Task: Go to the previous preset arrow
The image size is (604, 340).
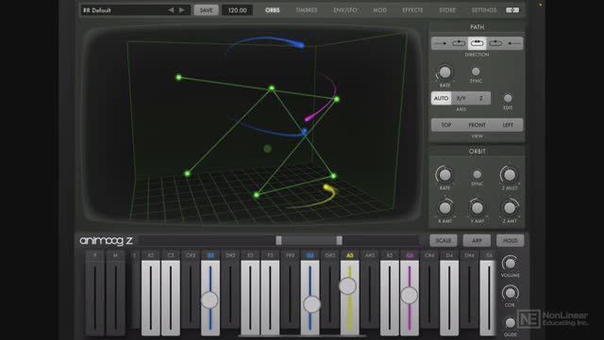Action: click(171, 10)
